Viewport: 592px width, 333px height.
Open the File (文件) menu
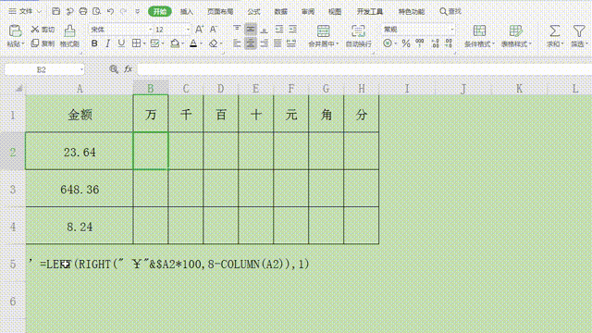(25, 11)
